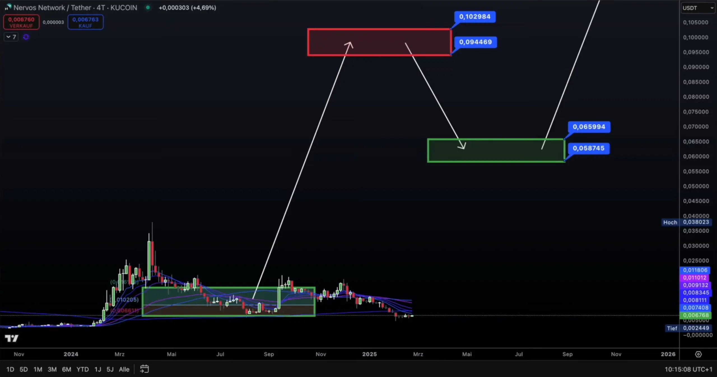
Task: Open chart settings gear icon
Action: pos(698,354)
